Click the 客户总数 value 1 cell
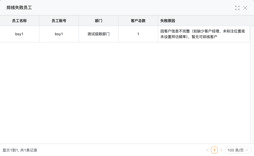 [138, 34]
